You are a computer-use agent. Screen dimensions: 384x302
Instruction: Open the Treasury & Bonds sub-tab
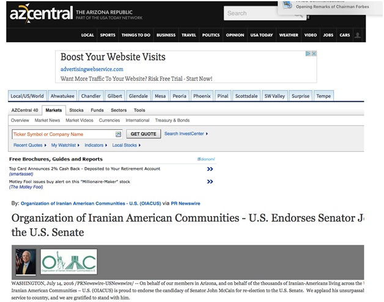pyautogui.click(x=172, y=120)
